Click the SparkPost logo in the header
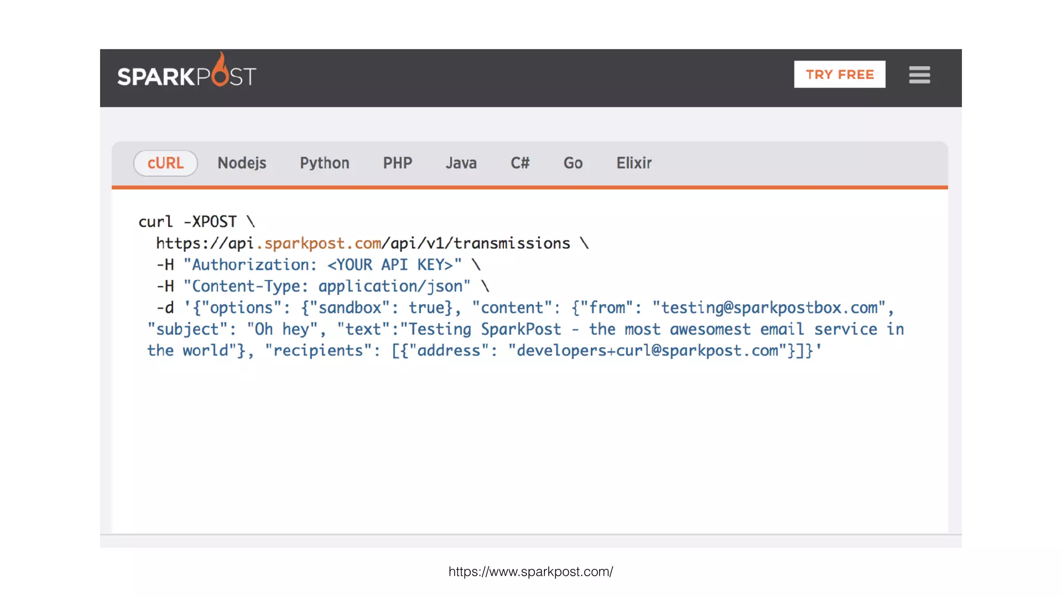This screenshot has height=597, width=1062. [186, 76]
